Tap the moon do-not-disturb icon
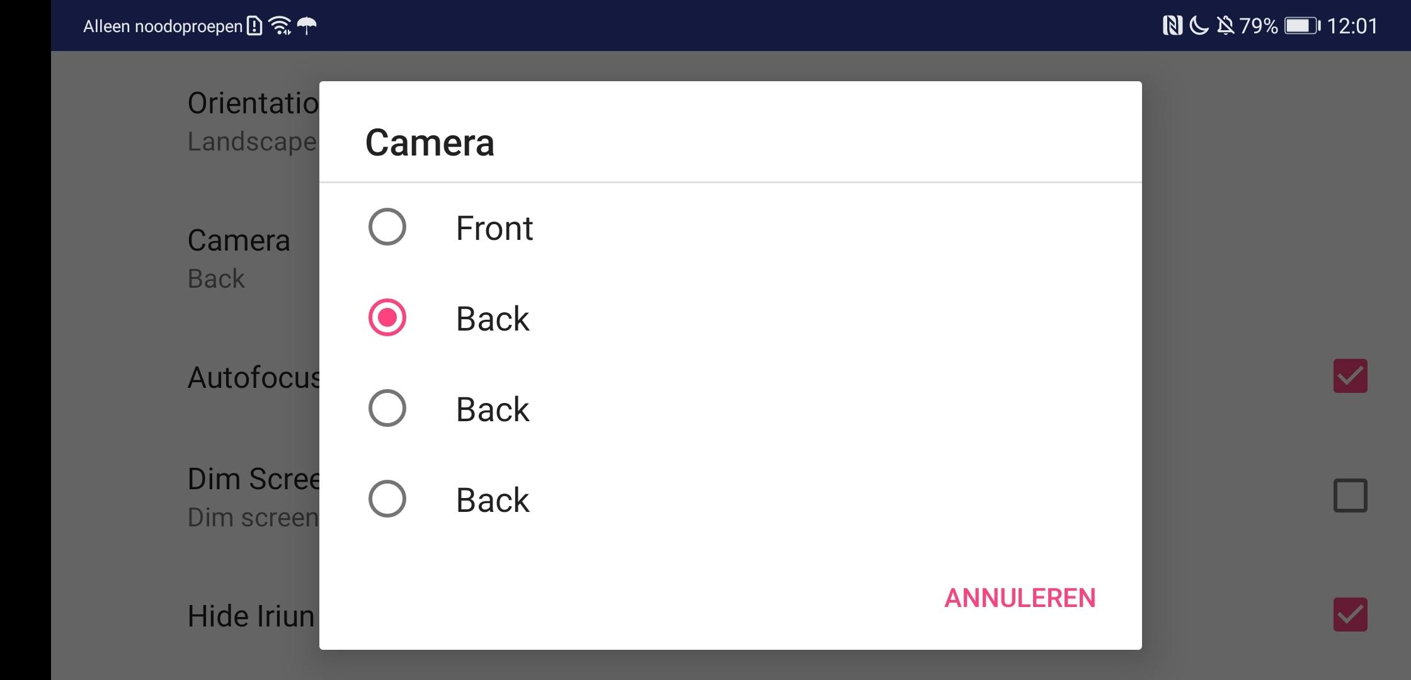 [1199, 26]
